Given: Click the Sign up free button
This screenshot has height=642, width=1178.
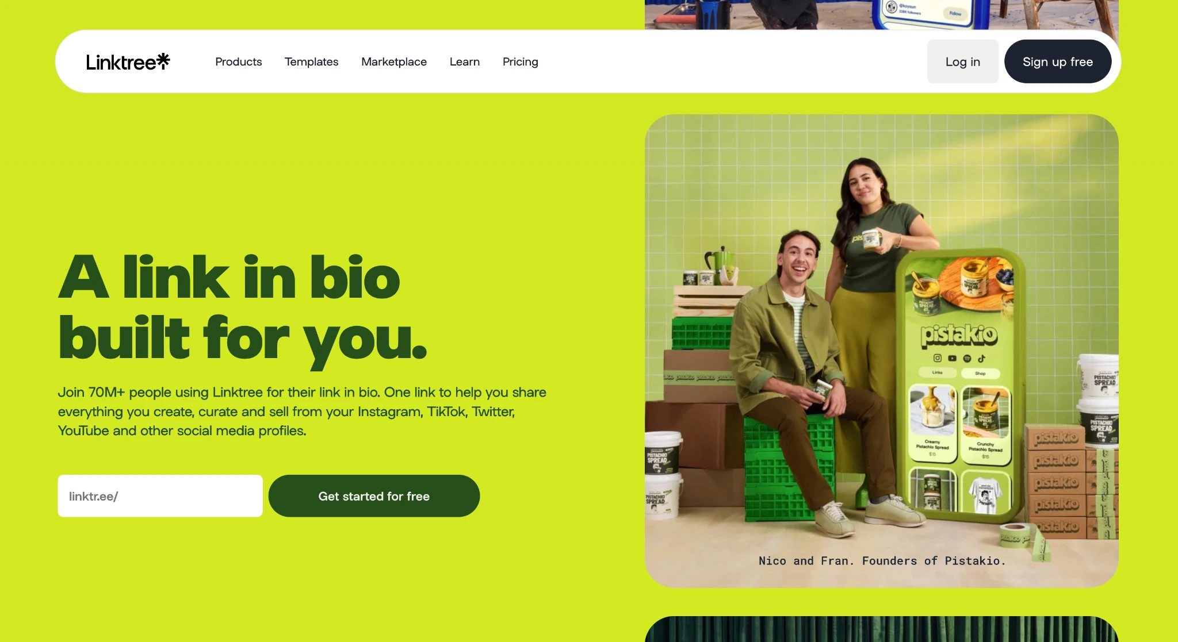Looking at the screenshot, I should [x=1058, y=61].
